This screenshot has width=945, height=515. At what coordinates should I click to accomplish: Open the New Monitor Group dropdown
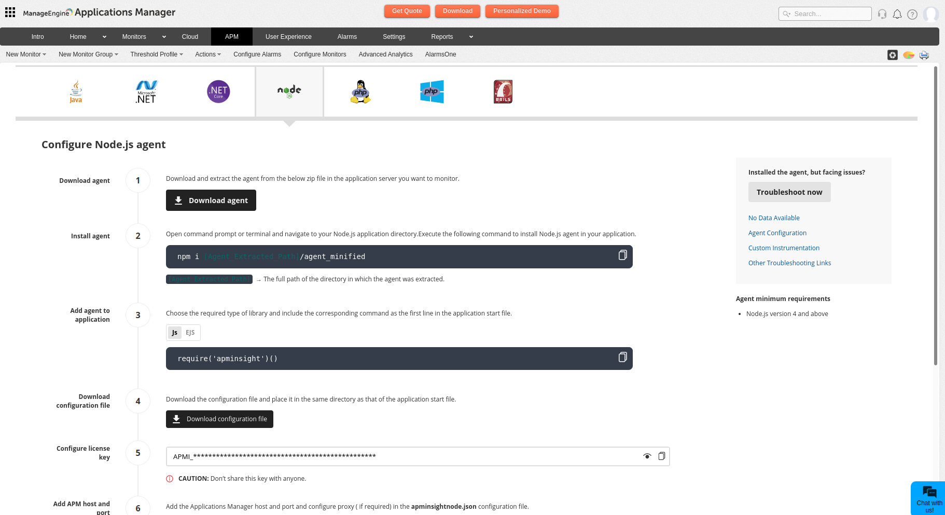pyautogui.click(x=88, y=54)
